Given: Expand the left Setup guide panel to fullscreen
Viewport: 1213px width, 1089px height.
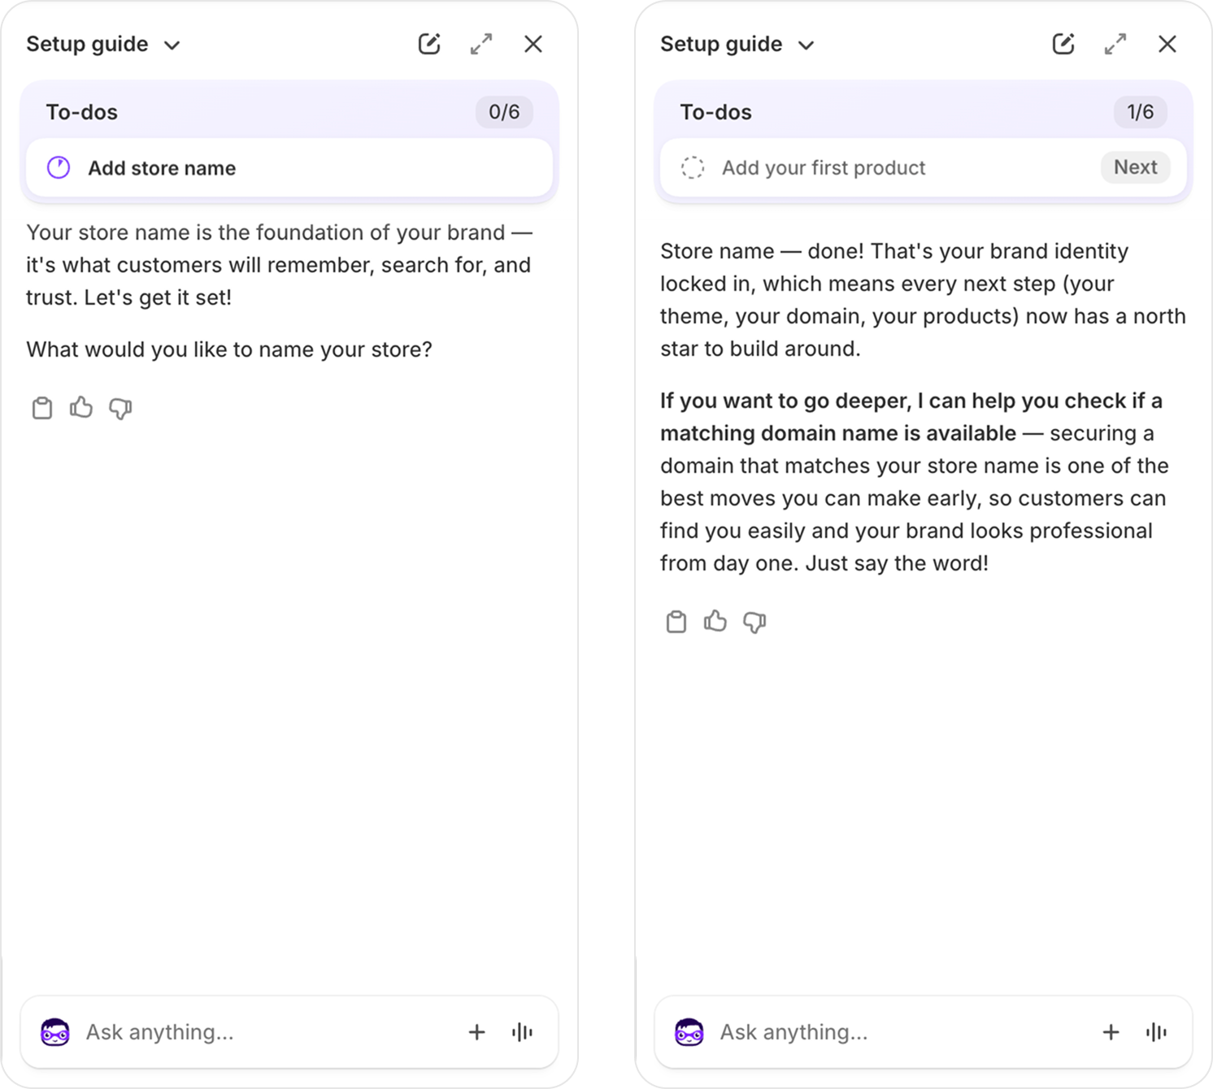Looking at the screenshot, I should [x=481, y=44].
